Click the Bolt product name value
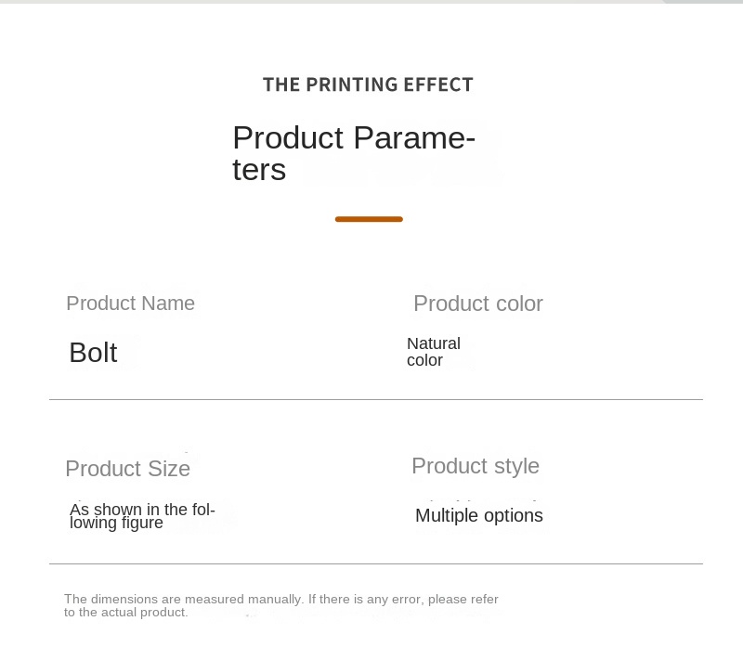The width and height of the screenshot is (743, 660). (93, 353)
